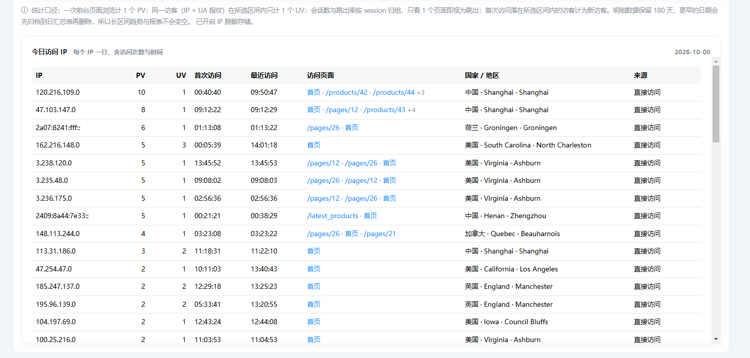This screenshot has width=750, height=358.
Task: Click the scrollbar down arrow of IP table
Action: point(716,339)
